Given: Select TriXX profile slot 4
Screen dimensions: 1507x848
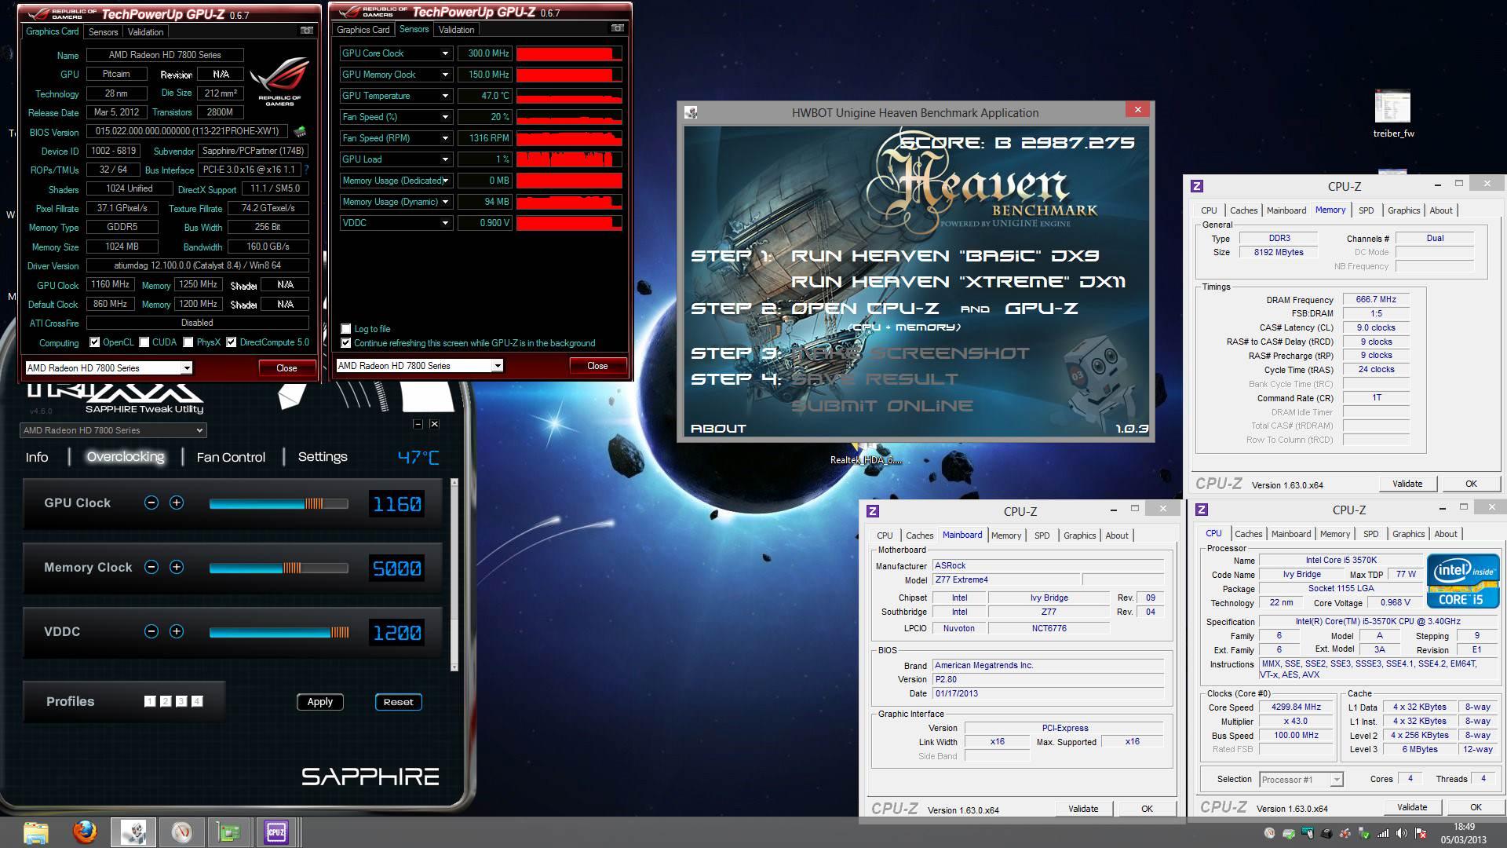Looking at the screenshot, I should (x=197, y=701).
